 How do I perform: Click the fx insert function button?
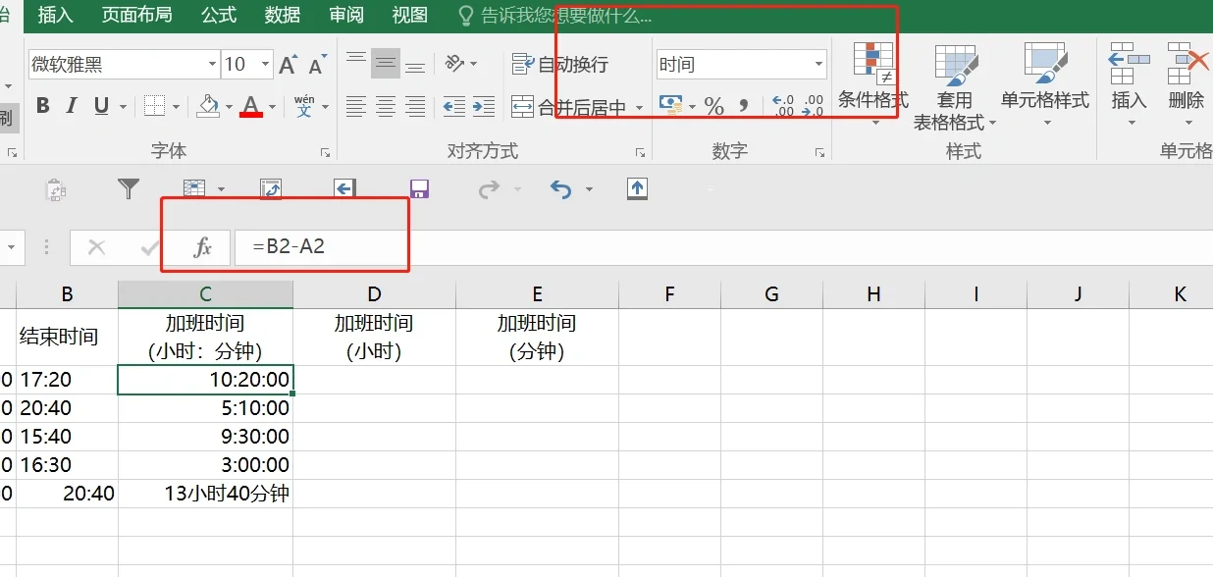pos(202,247)
